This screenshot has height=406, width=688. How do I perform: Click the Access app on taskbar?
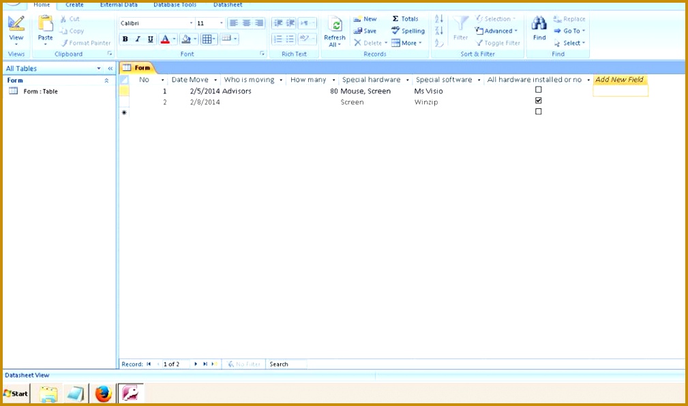pos(130,393)
